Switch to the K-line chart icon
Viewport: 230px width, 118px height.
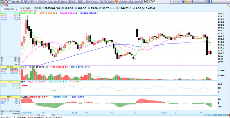(179, 2)
